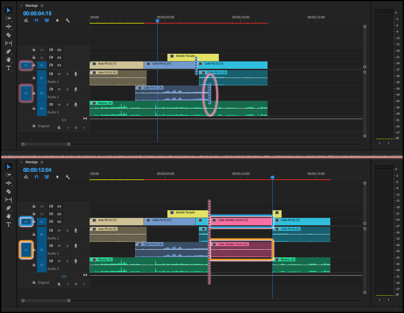Select the Detalle Teclado clip in the upper timeline
404x313 pixels.
pos(193,57)
